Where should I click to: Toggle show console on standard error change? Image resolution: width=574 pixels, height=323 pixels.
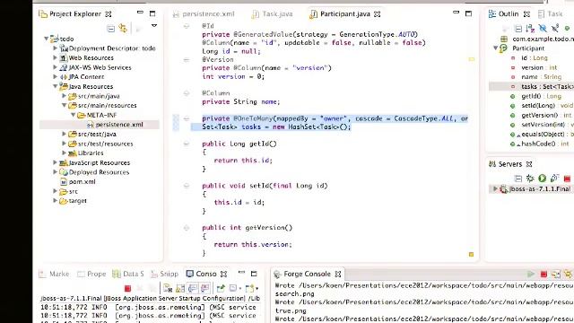click(204, 289)
